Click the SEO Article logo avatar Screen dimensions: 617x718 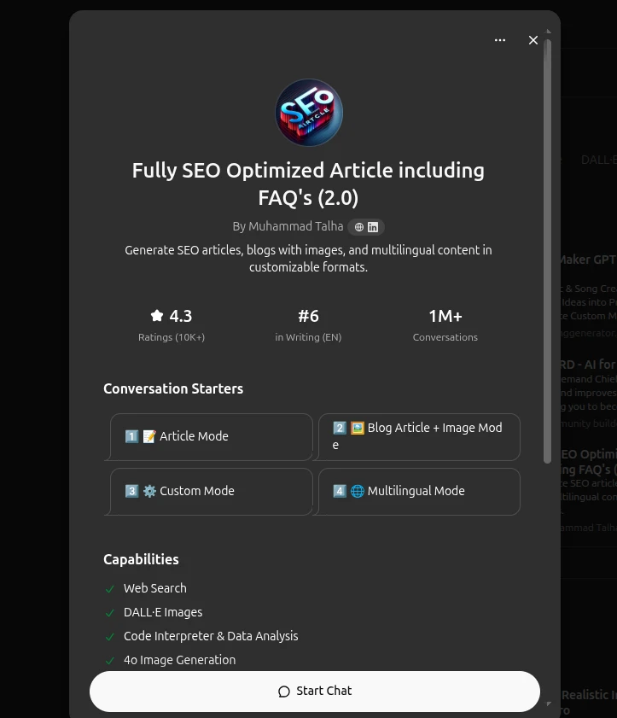tap(309, 113)
